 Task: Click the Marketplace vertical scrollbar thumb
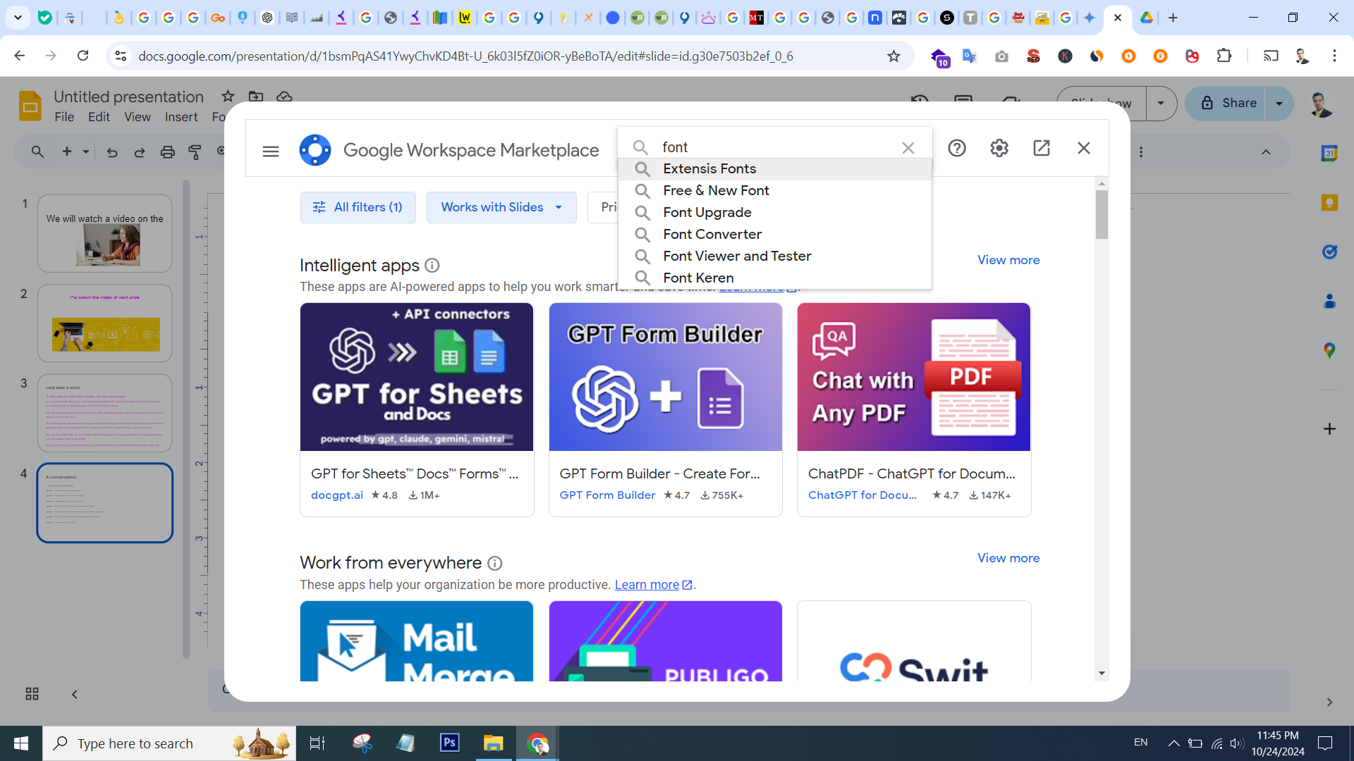click(1102, 214)
